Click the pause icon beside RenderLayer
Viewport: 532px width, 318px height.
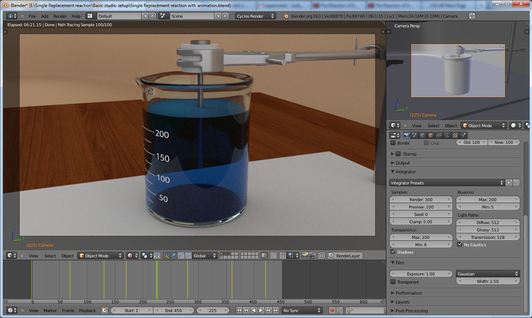321,256
